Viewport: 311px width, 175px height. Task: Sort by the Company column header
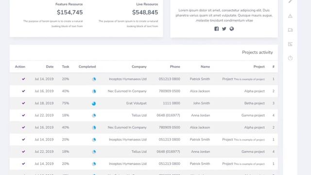(x=139, y=67)
